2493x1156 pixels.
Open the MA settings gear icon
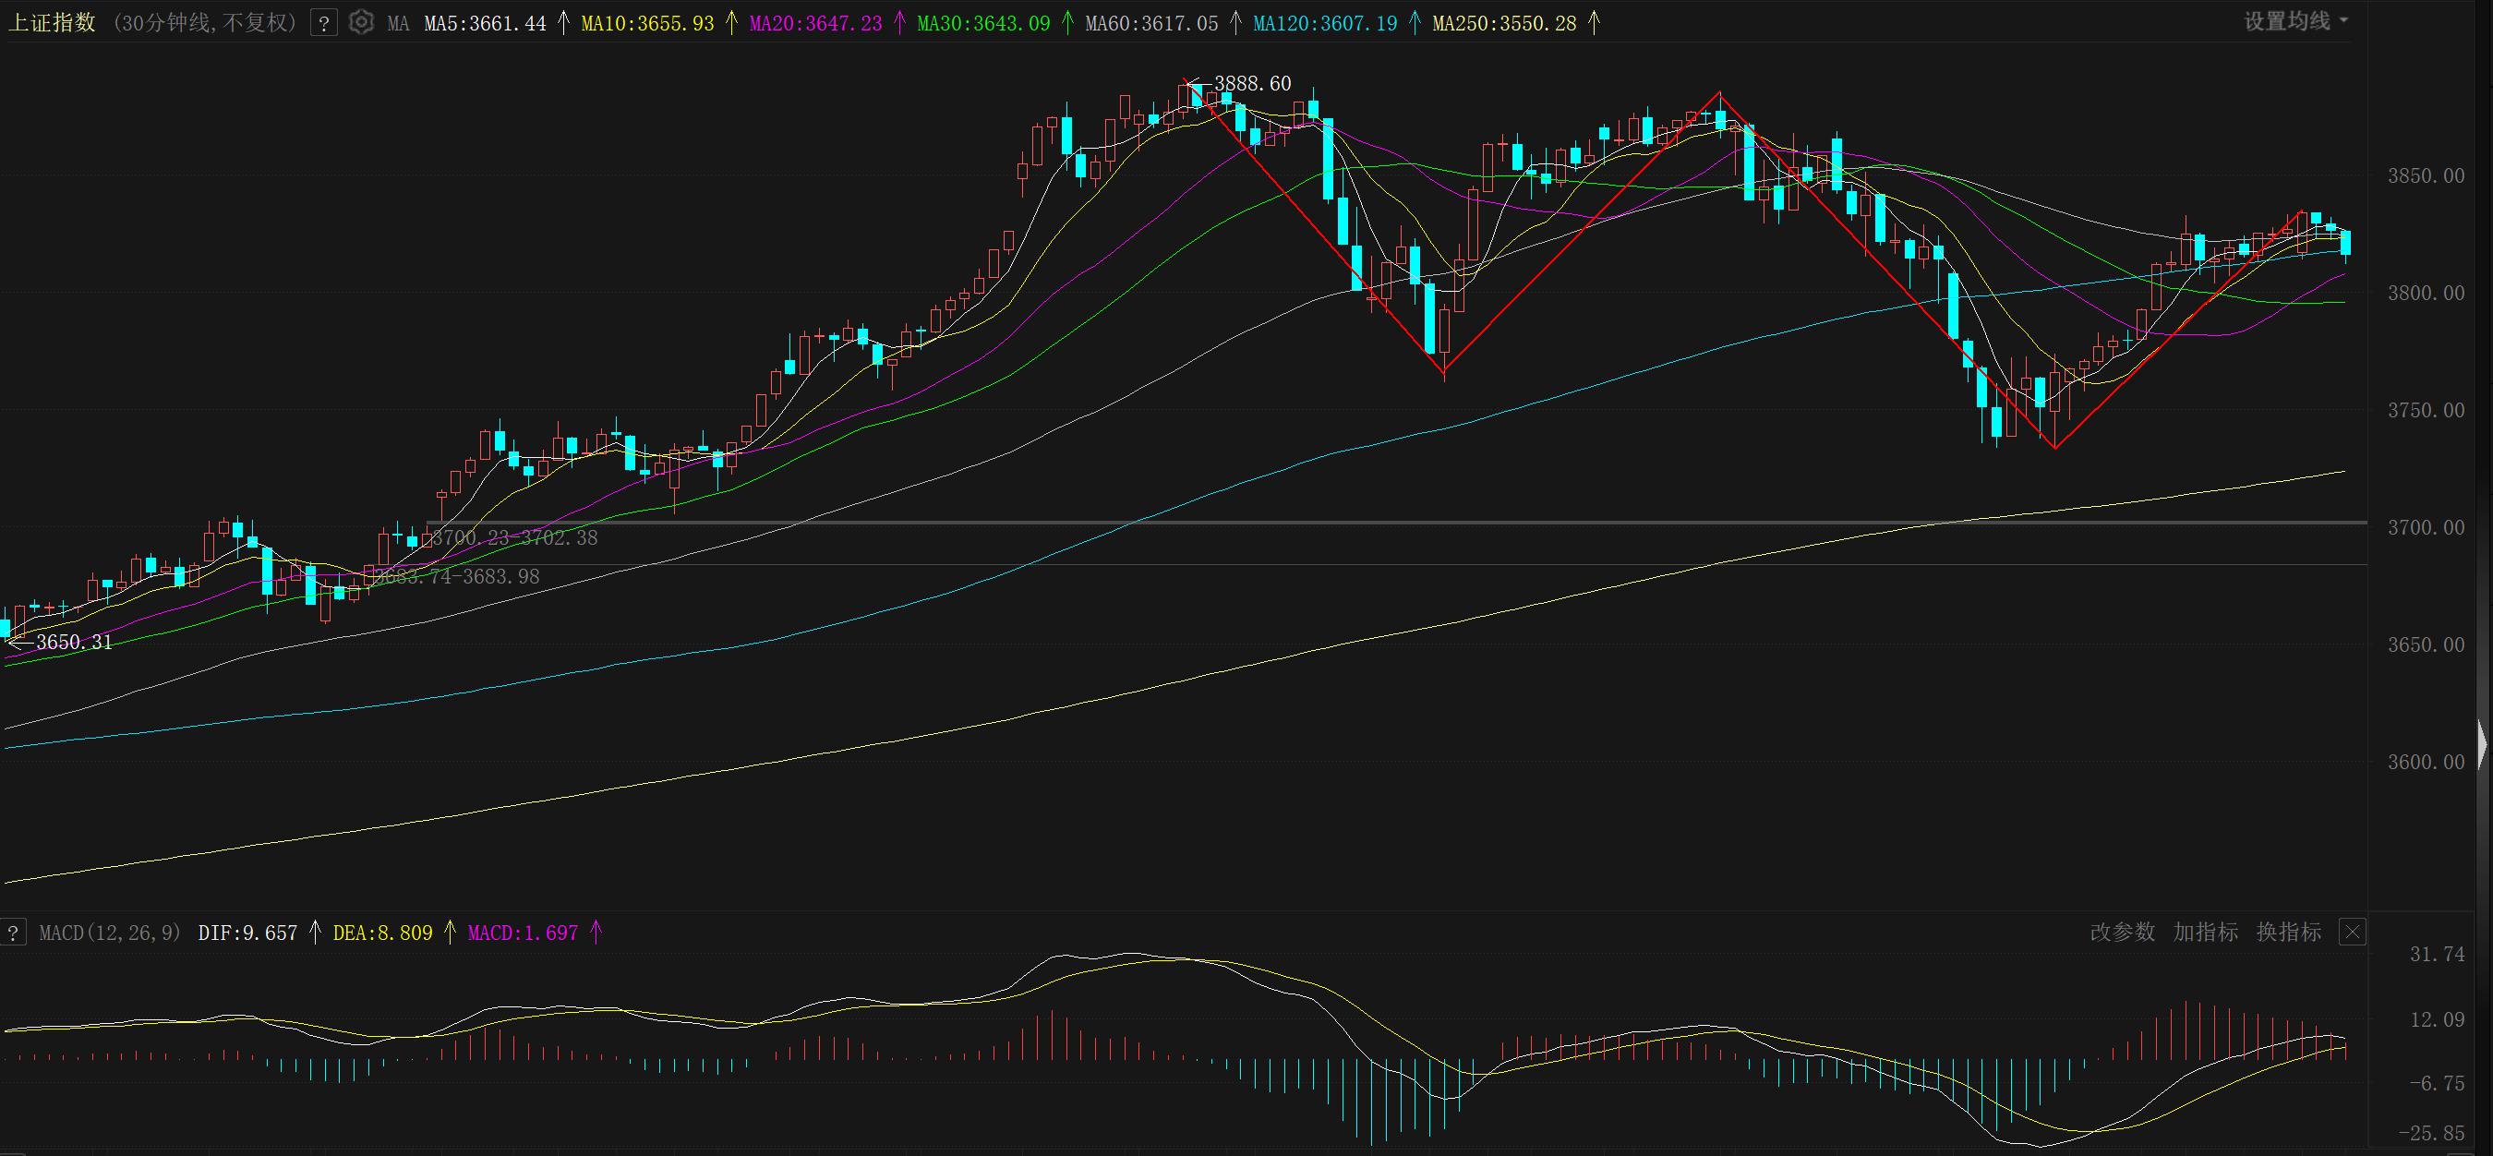click(x=361, y=22)
